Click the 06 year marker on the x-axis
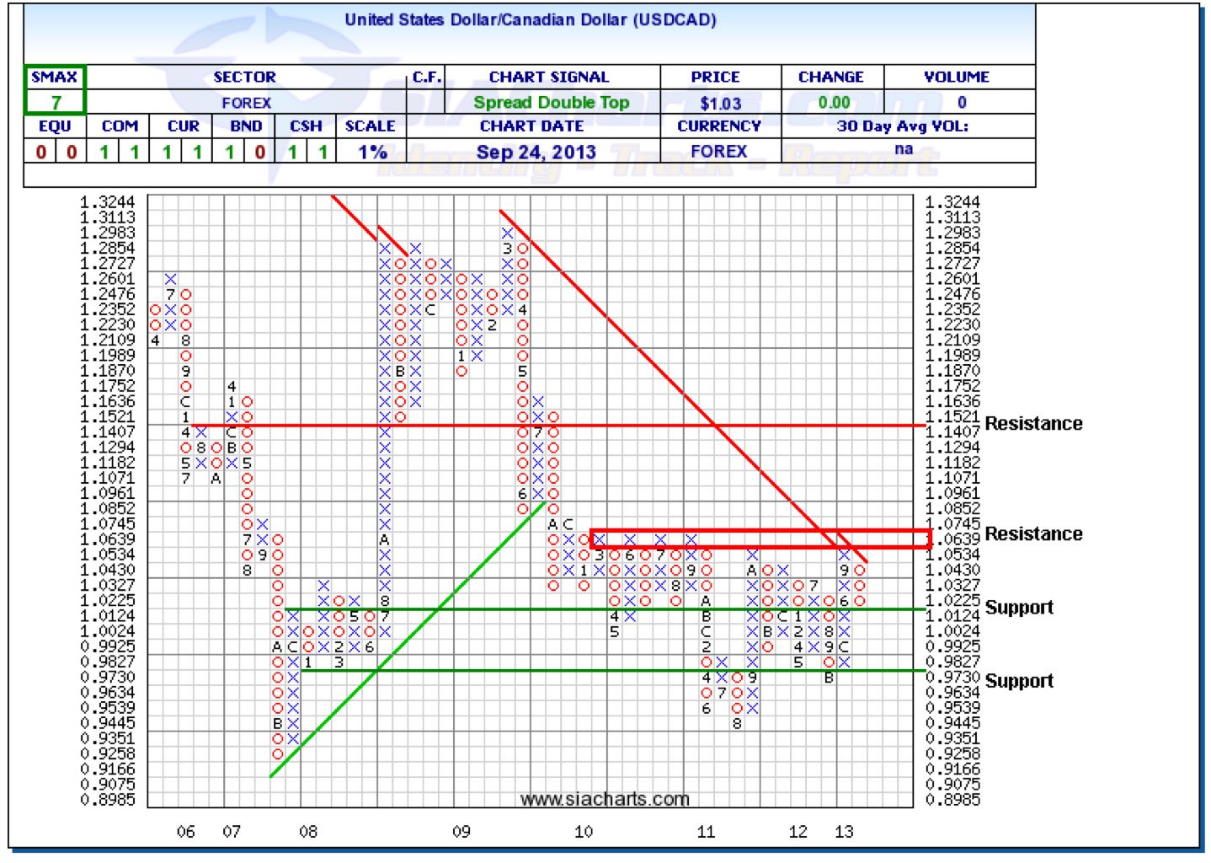The width and height of the screenshot is (1211, 863). coord(185,832)
